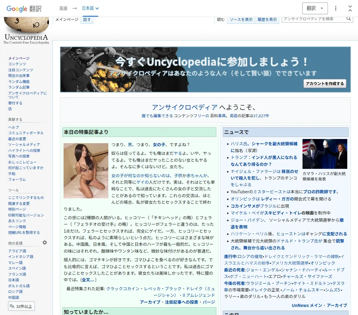Open the ランダム記事 sidebar link

click(19, 87)
